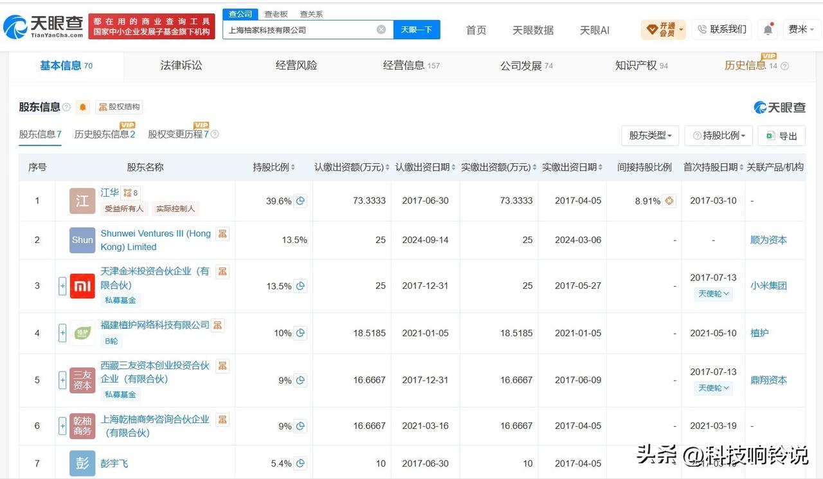This screenshot has width=823, height=479.
Task: Go to 天眼数据 in top navigation
Action: [533, 30]
